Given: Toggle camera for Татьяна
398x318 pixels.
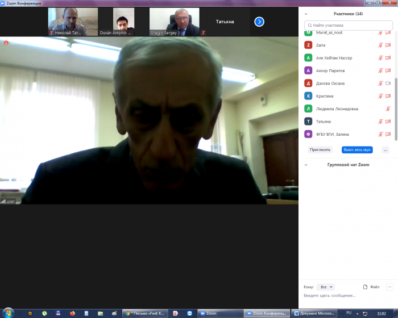Looking at the screenshot, I should [x=388, y=122].
